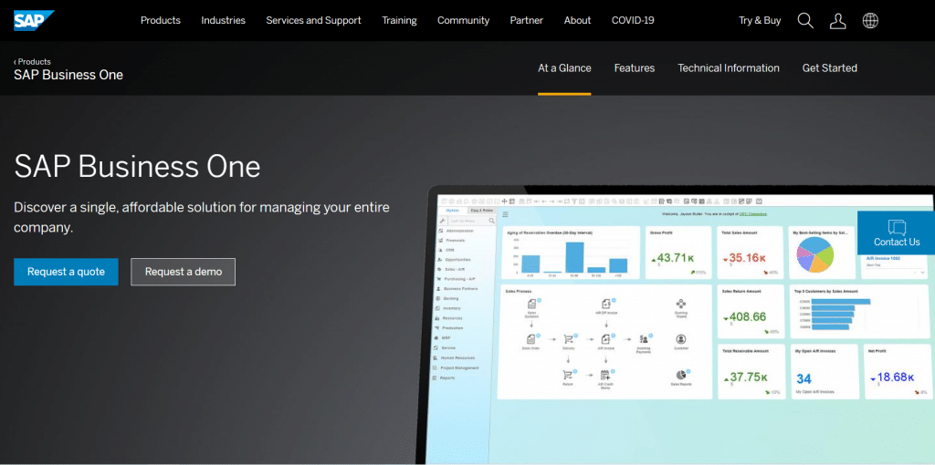Click the SAP Business One subheader title
The height and width of the screenshot is (465, 935).
tap(68, 75)
